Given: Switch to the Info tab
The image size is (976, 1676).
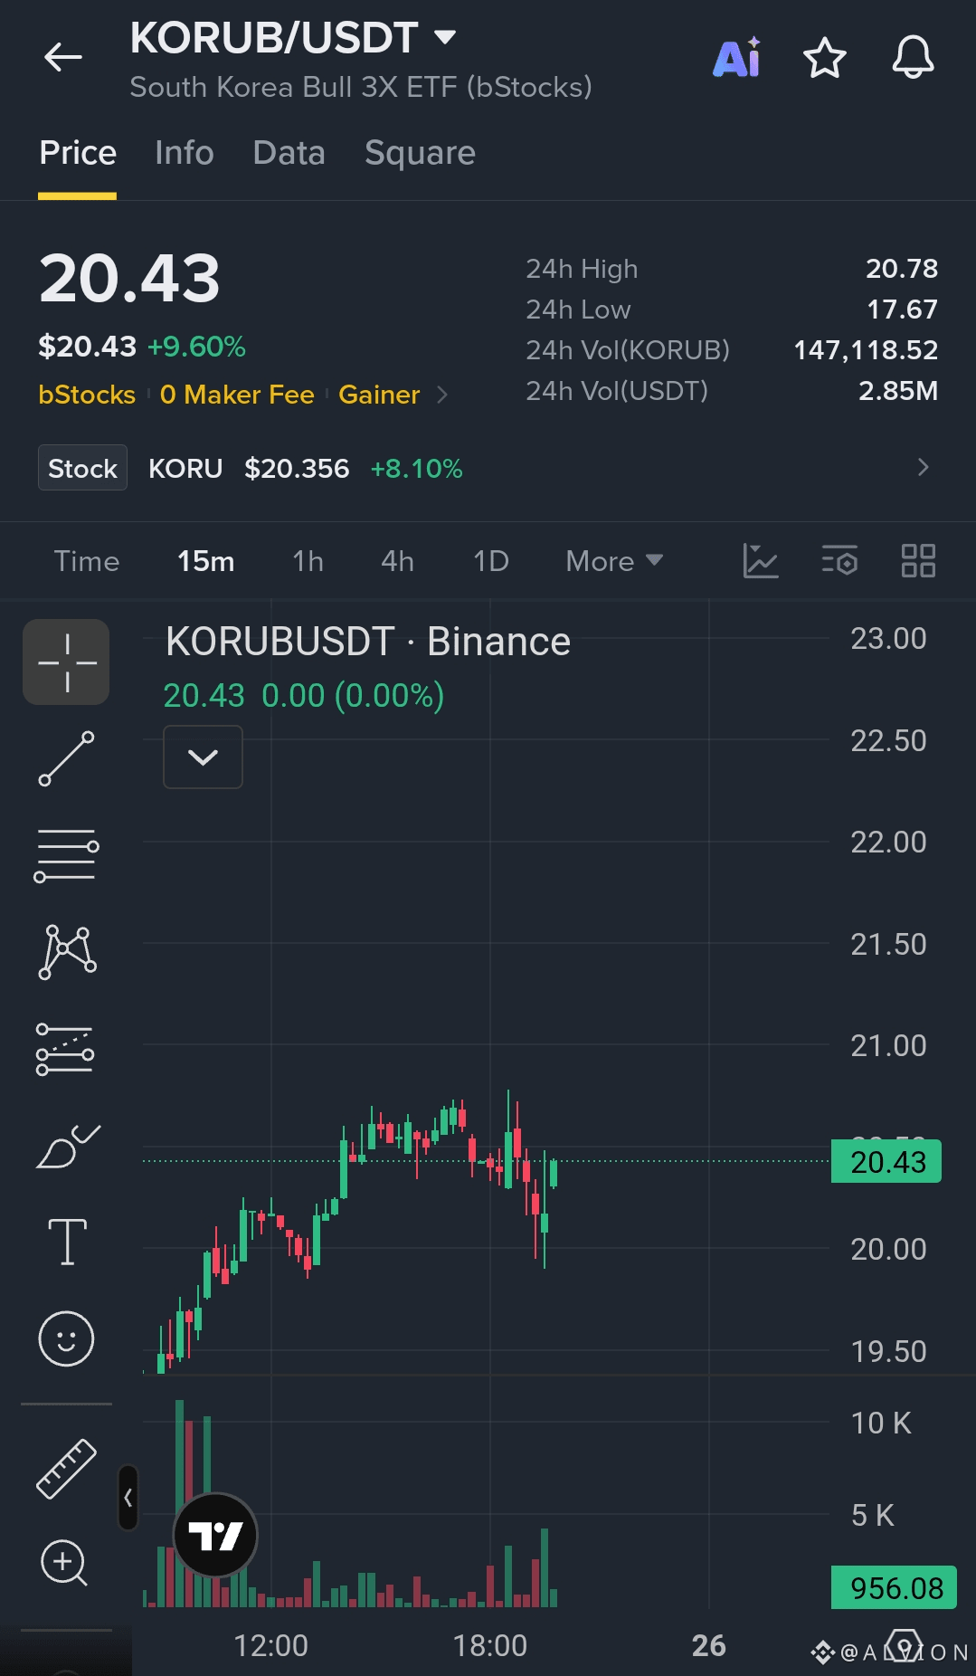Looking at the screenshot, I should pyautogui.click(x=185, y=153).
